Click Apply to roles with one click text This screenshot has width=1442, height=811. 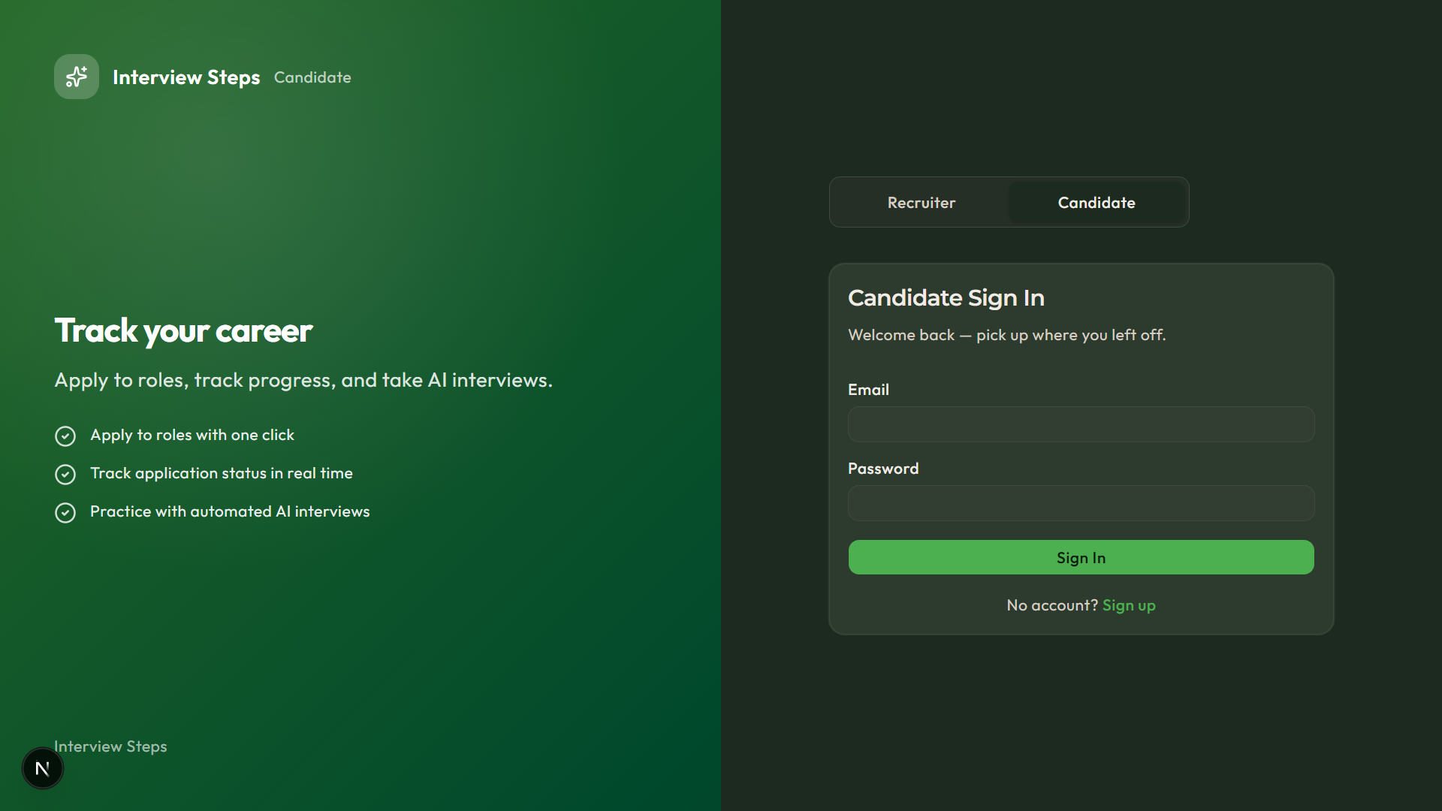tap(192, 435)
